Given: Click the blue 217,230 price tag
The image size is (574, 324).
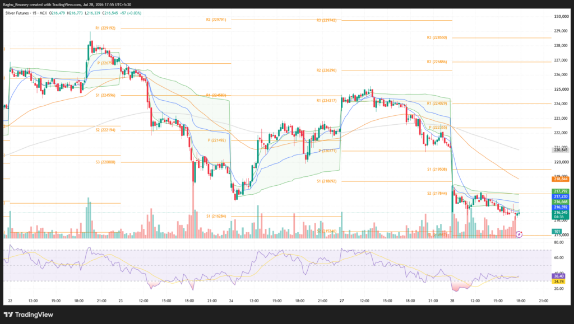Looking at the screenshot, I should click(x=561, y=196).
